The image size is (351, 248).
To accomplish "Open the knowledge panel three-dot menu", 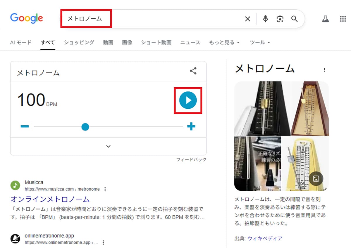I will tap(324, 70).
